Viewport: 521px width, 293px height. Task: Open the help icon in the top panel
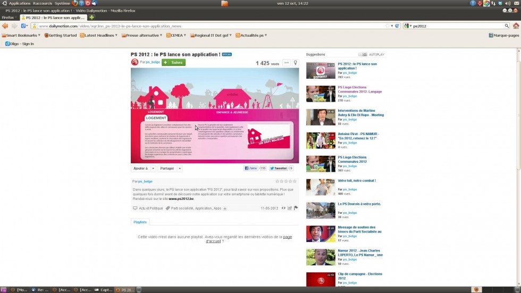pyautogui.click(x=81, y=3)
